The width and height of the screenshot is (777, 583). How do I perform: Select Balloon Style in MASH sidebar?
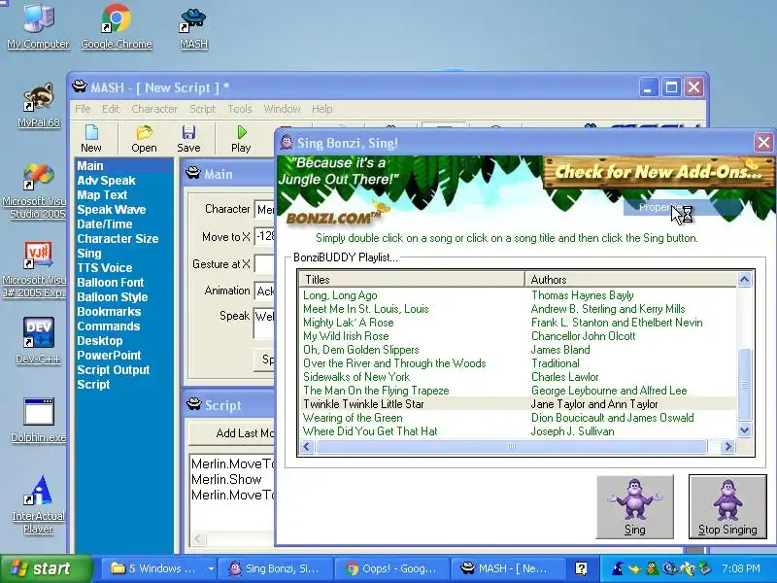[124, 297]
